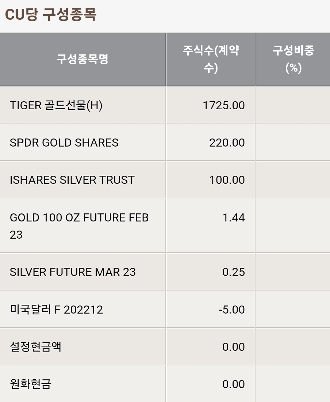
Task: Click the 1.44 contract count value
Action: (234, 217)
